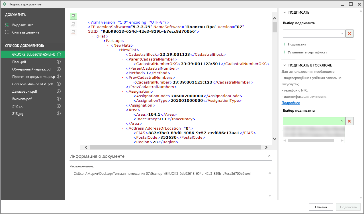Collapse the ПОДПИСАТЬ section
Image resolution: width=364 pixels, height=214 pixels.
click(284, 13)
